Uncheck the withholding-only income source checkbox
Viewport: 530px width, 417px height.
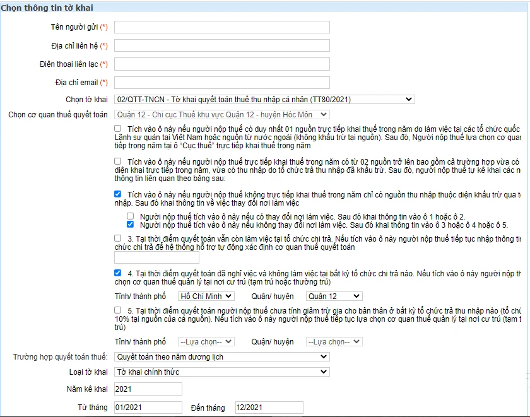click(x=118, y=194)
